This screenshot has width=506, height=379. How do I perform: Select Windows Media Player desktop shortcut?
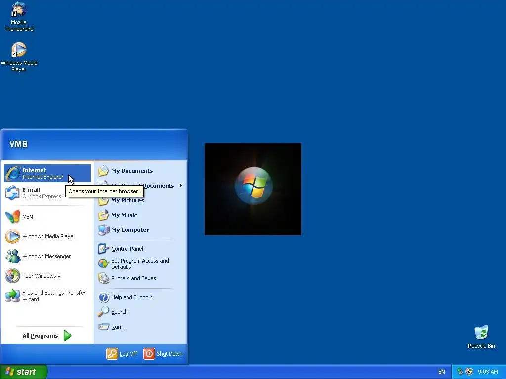coord(19,57)
